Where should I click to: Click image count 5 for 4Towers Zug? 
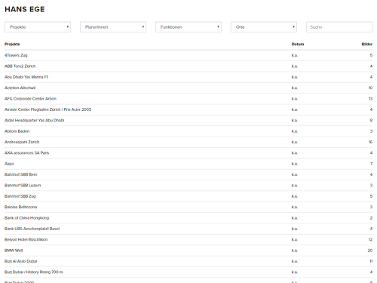[x=371, y=55]
